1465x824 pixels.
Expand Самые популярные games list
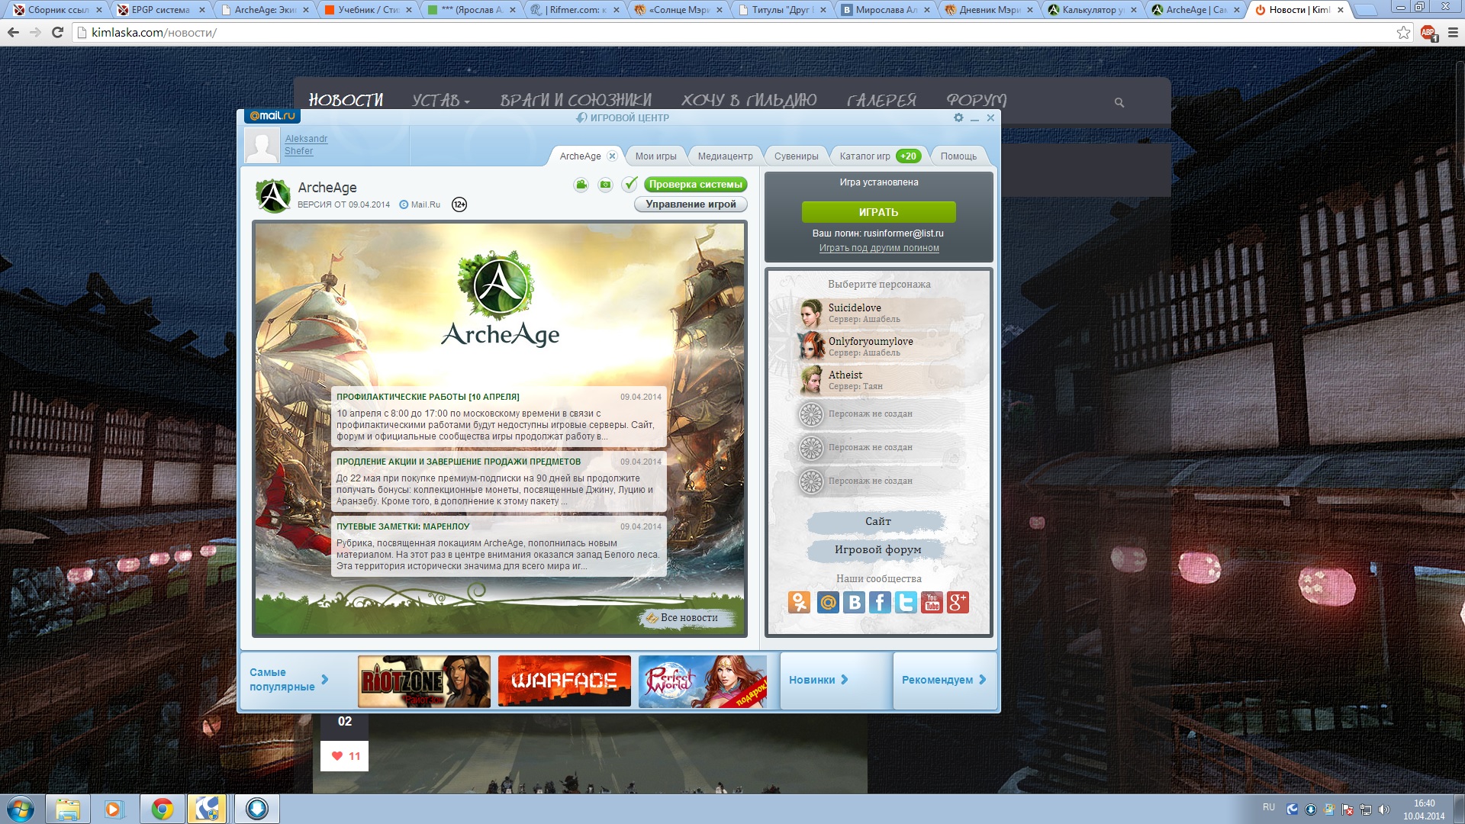pos(288,680)
